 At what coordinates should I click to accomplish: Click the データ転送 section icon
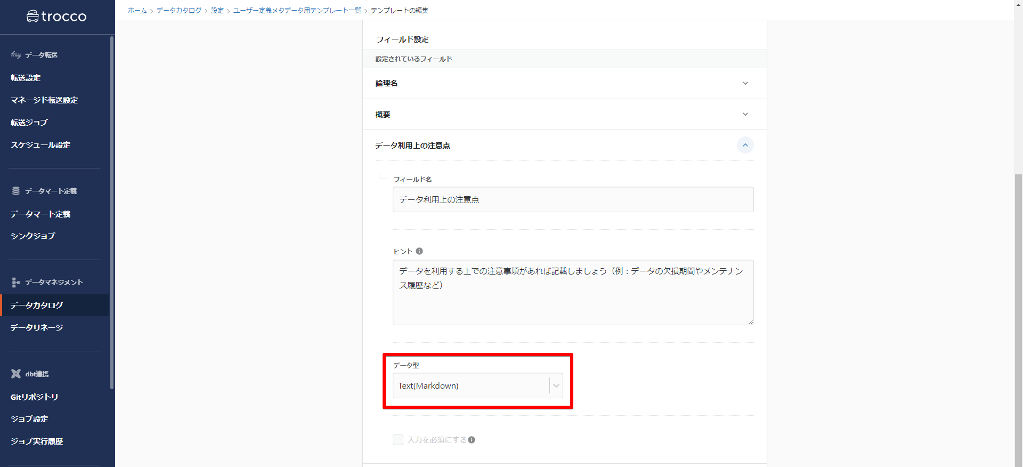[16, 55]
